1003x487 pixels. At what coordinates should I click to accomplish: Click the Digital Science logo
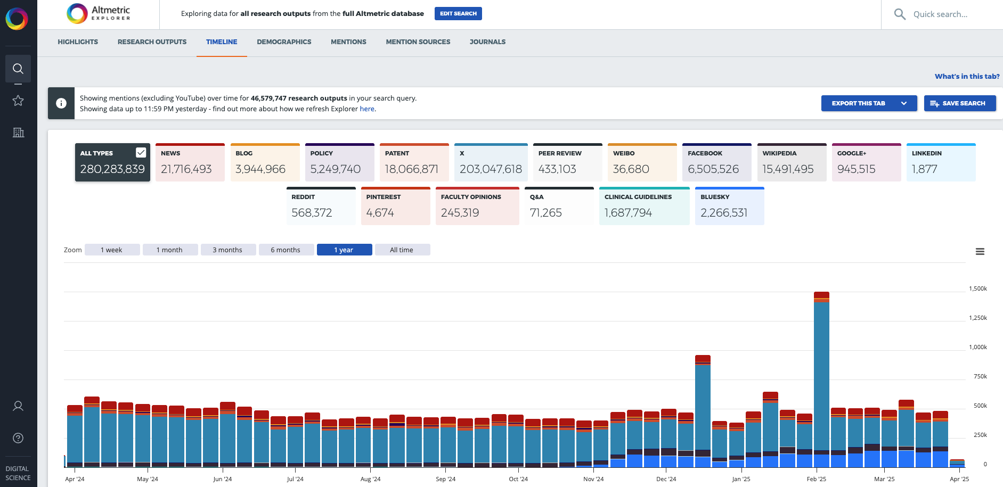tap(18, 473)
